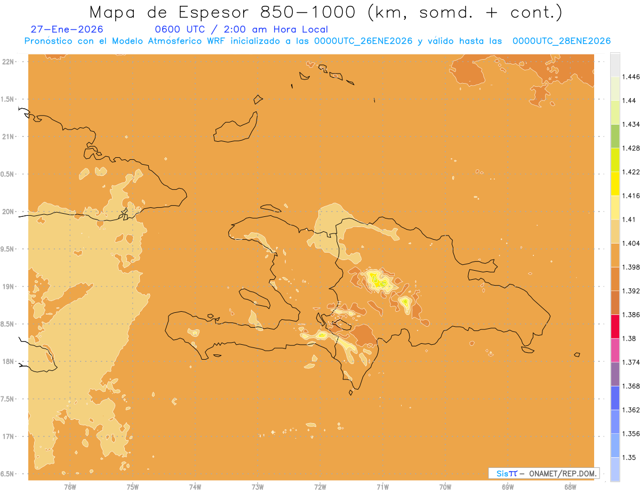640x494 pixels.
Task: Select the orange swatch between 1.404 and 1.398
Action: [615, 255]
